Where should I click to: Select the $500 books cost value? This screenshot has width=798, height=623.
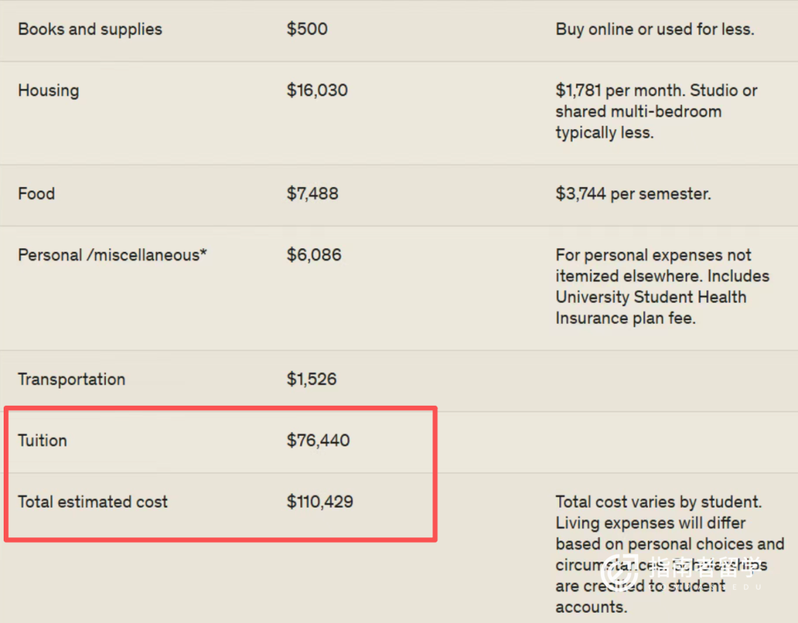click(307, 30)
